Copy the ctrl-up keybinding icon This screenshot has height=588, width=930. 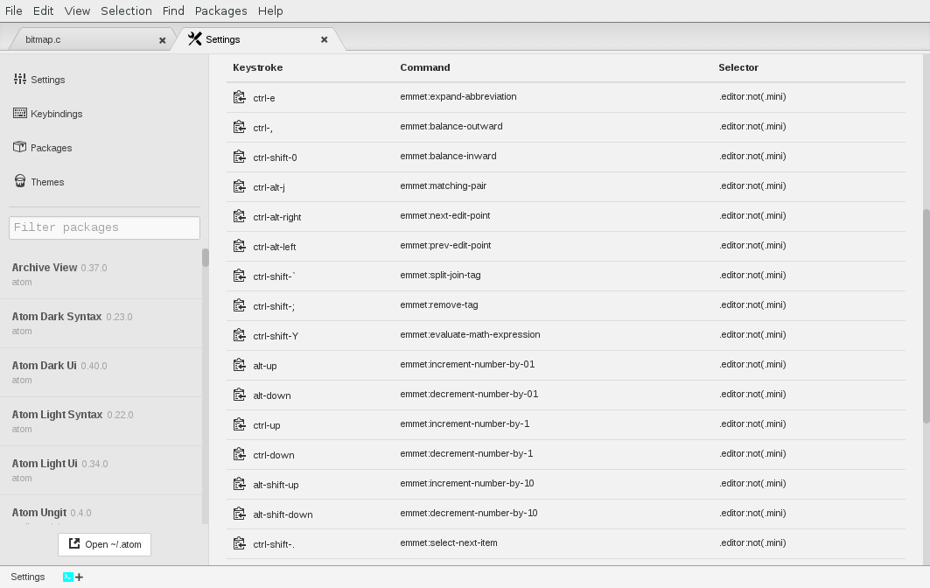(239, 424)
